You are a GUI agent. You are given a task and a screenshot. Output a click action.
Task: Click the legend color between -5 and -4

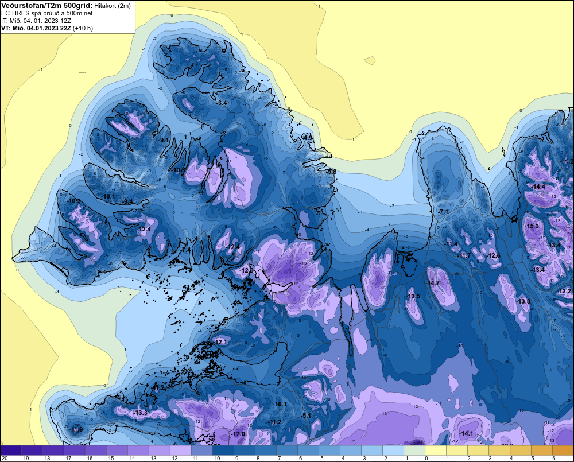[329, 451]
